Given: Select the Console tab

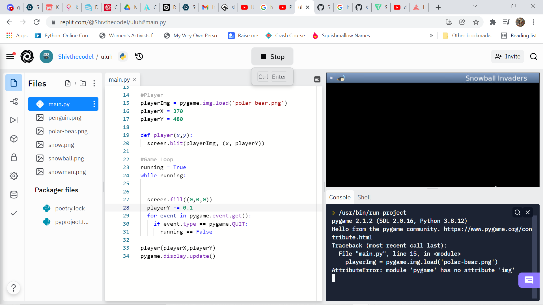Looking at the screenshot, I should [x=340, y=197].
